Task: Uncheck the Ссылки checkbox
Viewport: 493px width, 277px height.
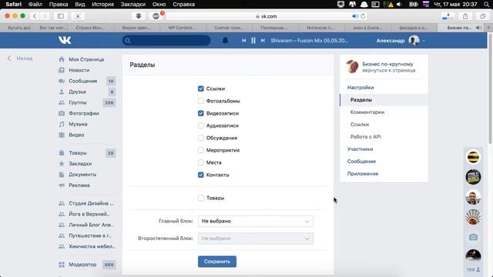Action: click(201, 89)
